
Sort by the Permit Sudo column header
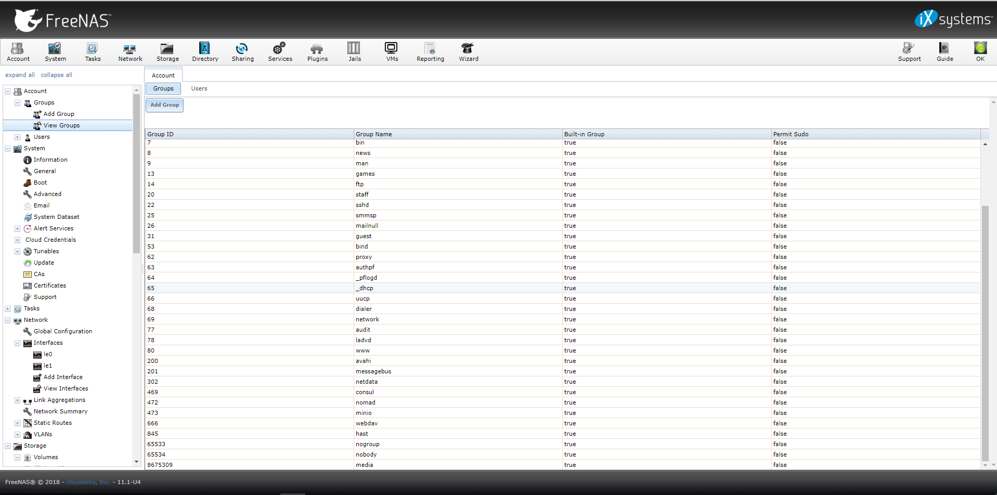click(x=876, y=134)
